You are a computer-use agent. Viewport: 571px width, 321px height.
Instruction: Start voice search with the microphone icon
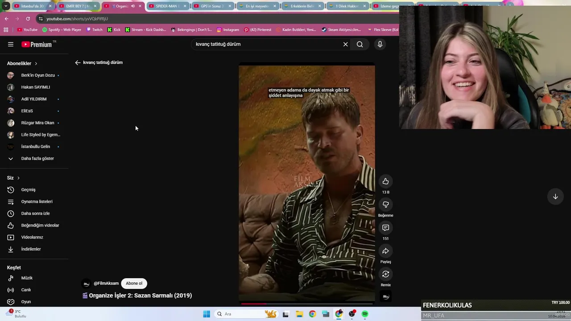point(380,44)
